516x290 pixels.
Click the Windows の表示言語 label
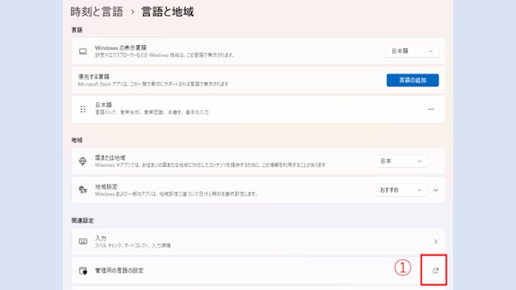coord(121,48)
